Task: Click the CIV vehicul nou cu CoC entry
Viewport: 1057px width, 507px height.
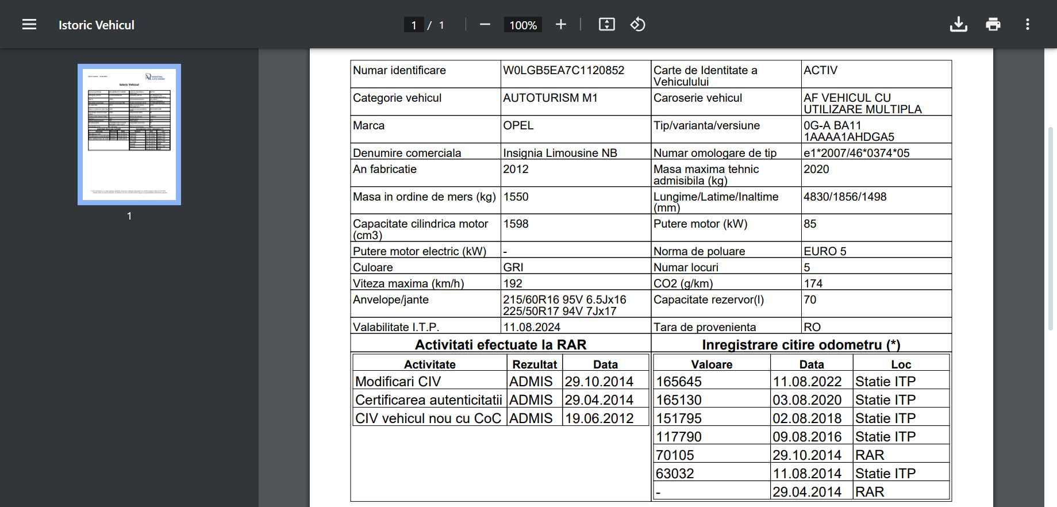Action: [x=428, y=418]
